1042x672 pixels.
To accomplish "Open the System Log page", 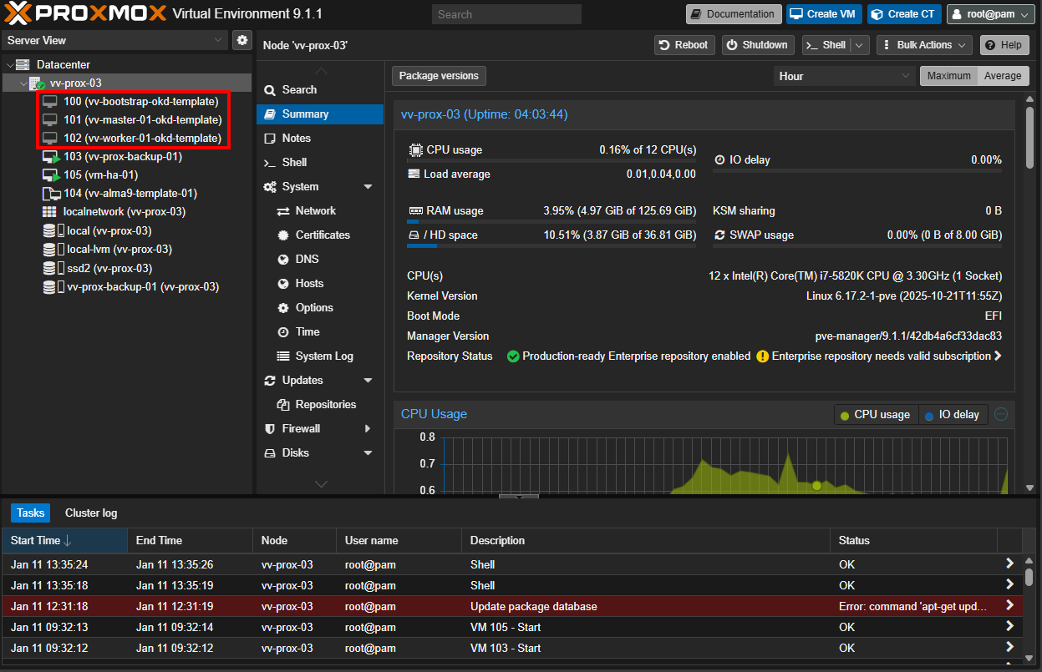I will coord(323,356).
